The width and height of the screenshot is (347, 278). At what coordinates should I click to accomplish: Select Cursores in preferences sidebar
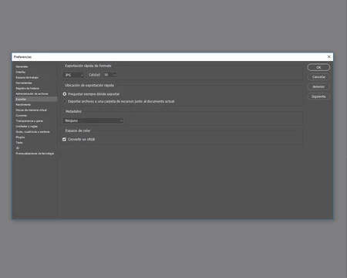click(22, 115)
